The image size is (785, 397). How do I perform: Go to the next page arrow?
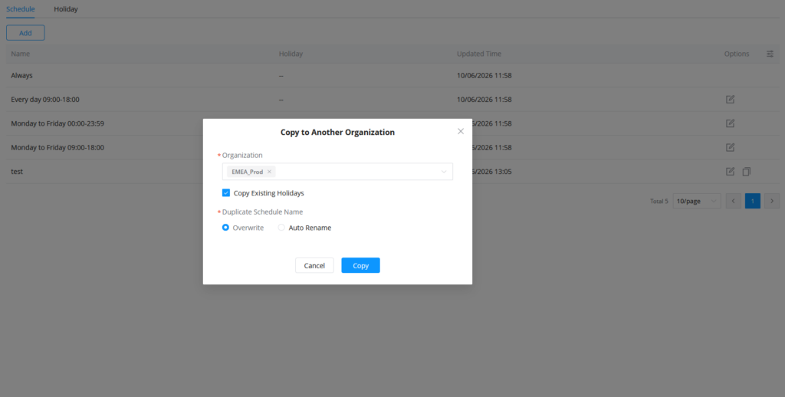[772, 201]
